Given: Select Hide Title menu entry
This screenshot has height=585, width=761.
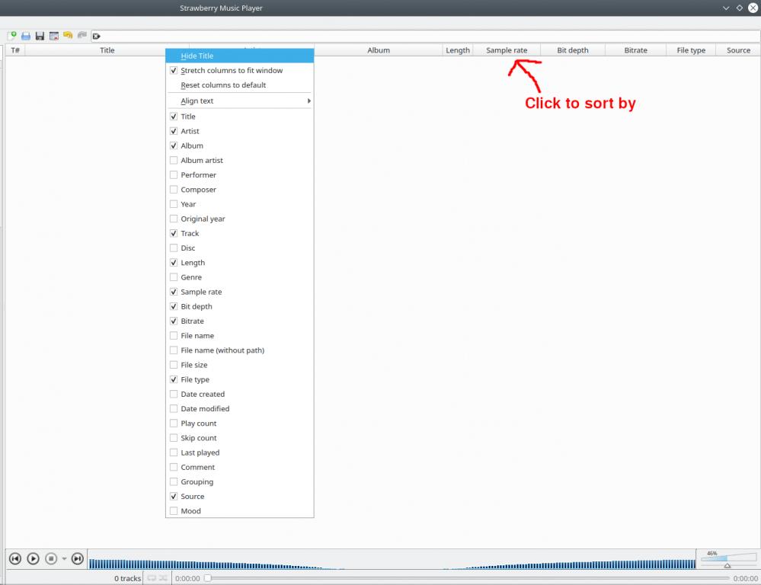Looking at the screenshot, I should [x=240, y=56].
